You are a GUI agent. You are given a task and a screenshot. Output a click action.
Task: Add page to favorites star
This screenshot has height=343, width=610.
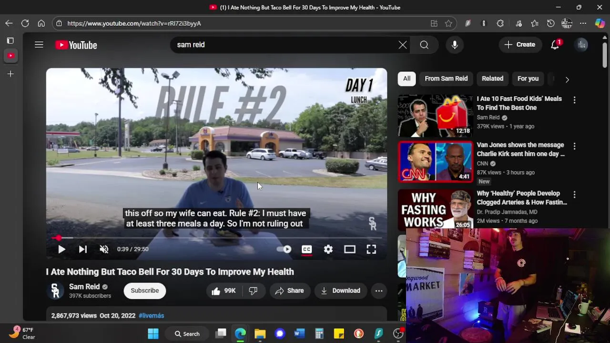[448, 23]
